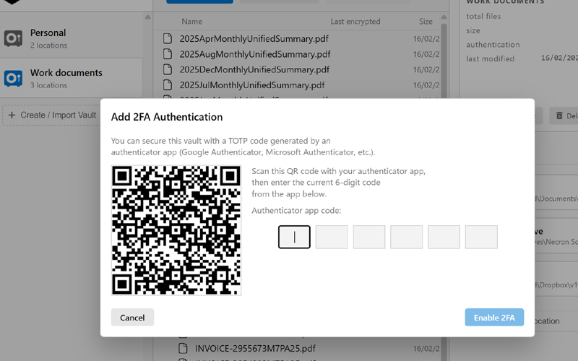
Task: Focus the fifth authenticator code digit box
Action: coord(444,237)
